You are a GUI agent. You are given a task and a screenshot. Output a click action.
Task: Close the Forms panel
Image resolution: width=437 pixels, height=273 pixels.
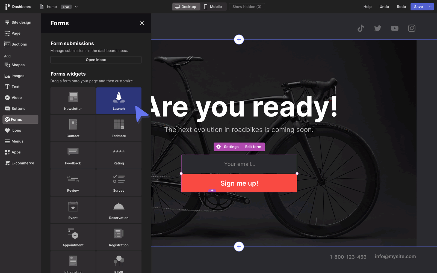pyautogui.click(x=142, y=23)
